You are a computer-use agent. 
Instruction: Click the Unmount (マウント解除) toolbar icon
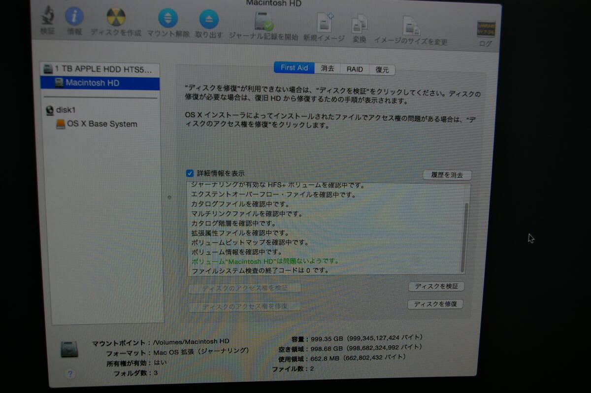pos(168,19)
